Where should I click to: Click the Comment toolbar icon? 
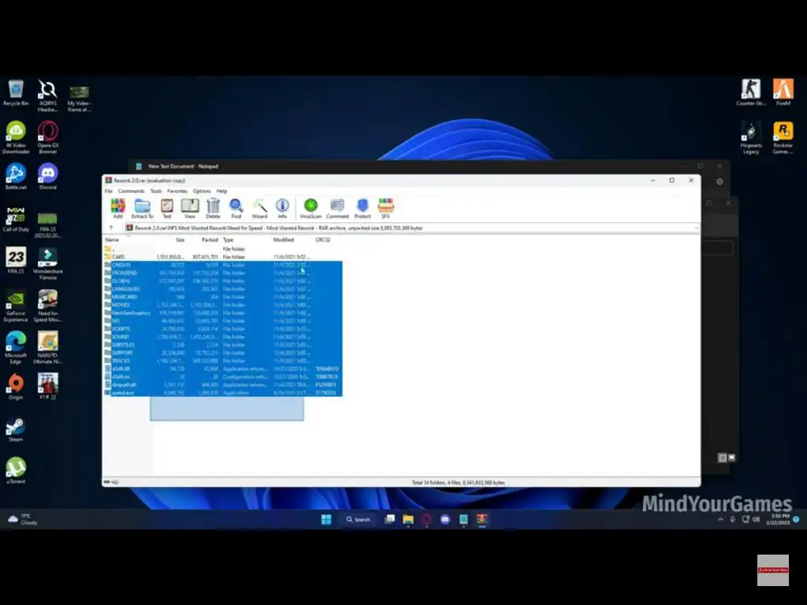tap(337, 208)
